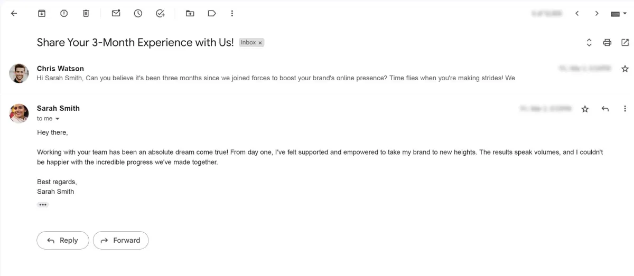The width and height of the screenshot is (634, 276).
Task: Report this conversation as spam
Action: click(64, 14)
